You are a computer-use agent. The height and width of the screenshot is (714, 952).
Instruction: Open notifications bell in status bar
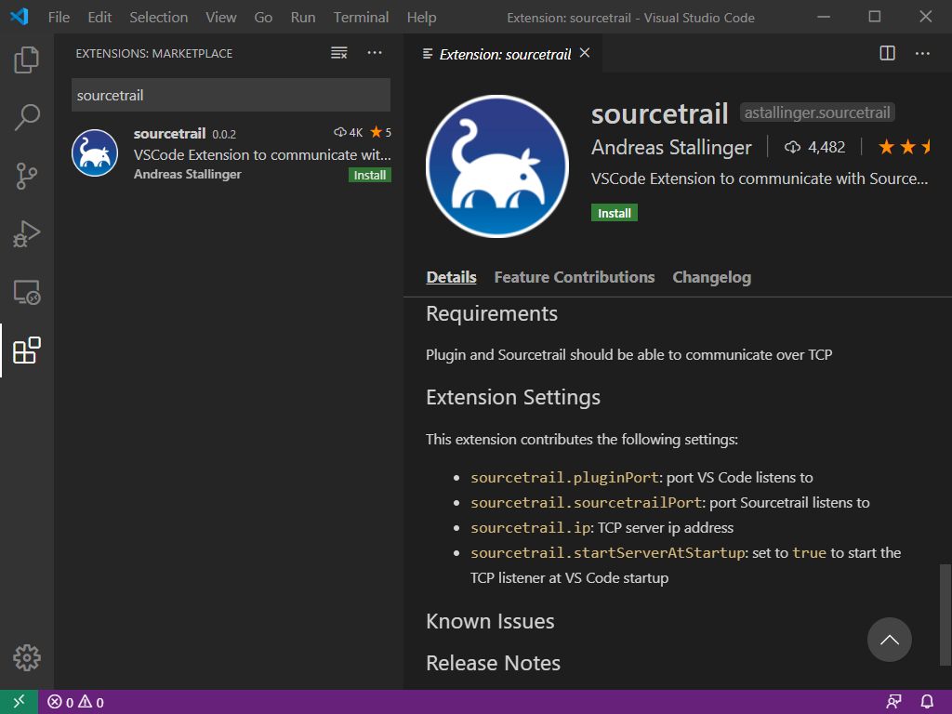click(x=927, y=702)
